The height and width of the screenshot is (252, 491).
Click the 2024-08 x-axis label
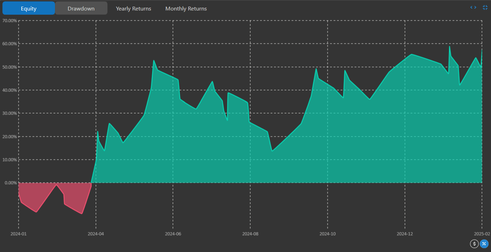pos(251,233)
